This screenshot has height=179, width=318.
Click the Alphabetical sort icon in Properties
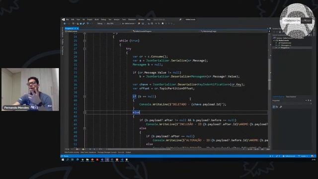tap(276, 107)
